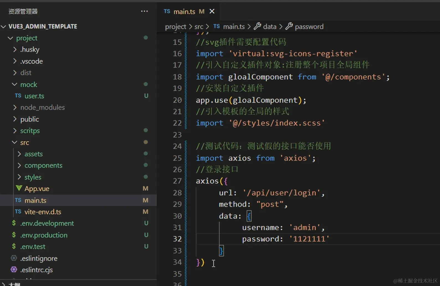
Task: Click the closing brace on line 33
Action: point(221,251)
